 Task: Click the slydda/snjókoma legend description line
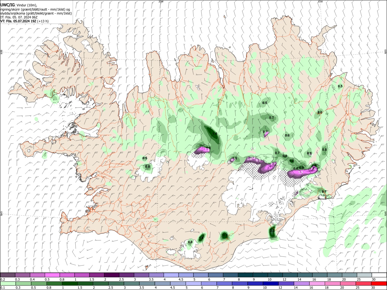[x=36, y=13]
